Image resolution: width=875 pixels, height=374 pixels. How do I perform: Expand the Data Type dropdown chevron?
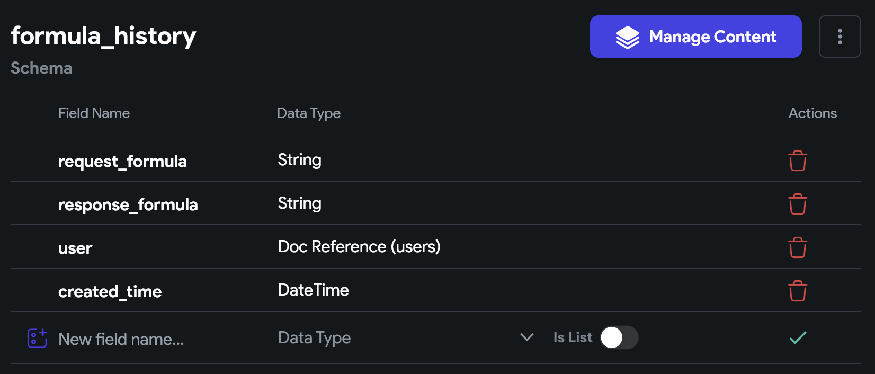526,337
